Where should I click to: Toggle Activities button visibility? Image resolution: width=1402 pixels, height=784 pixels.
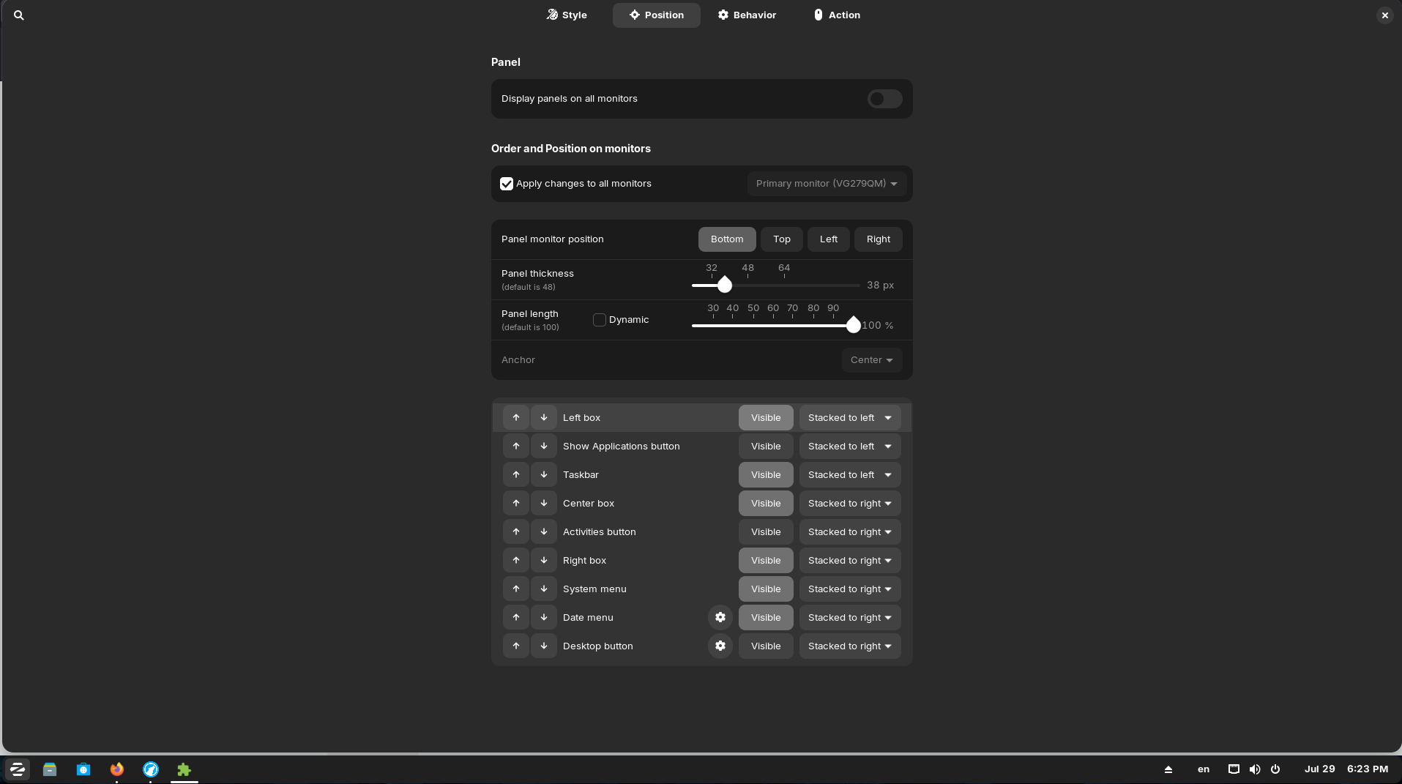(766, 532)
